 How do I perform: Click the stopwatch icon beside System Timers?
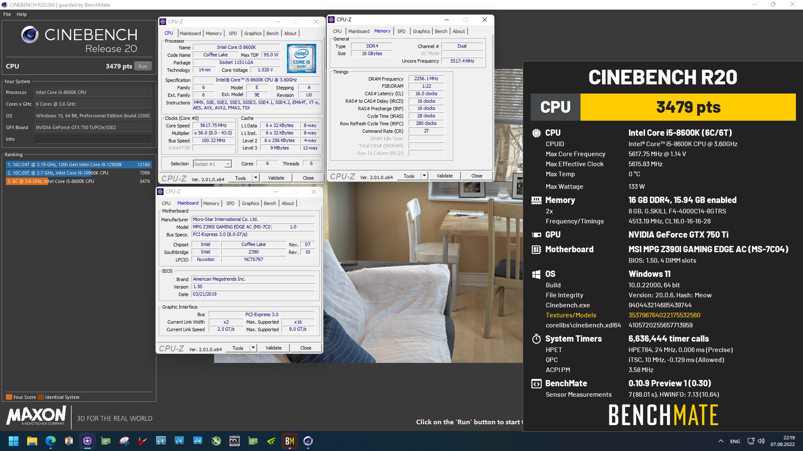coord(536,339)
